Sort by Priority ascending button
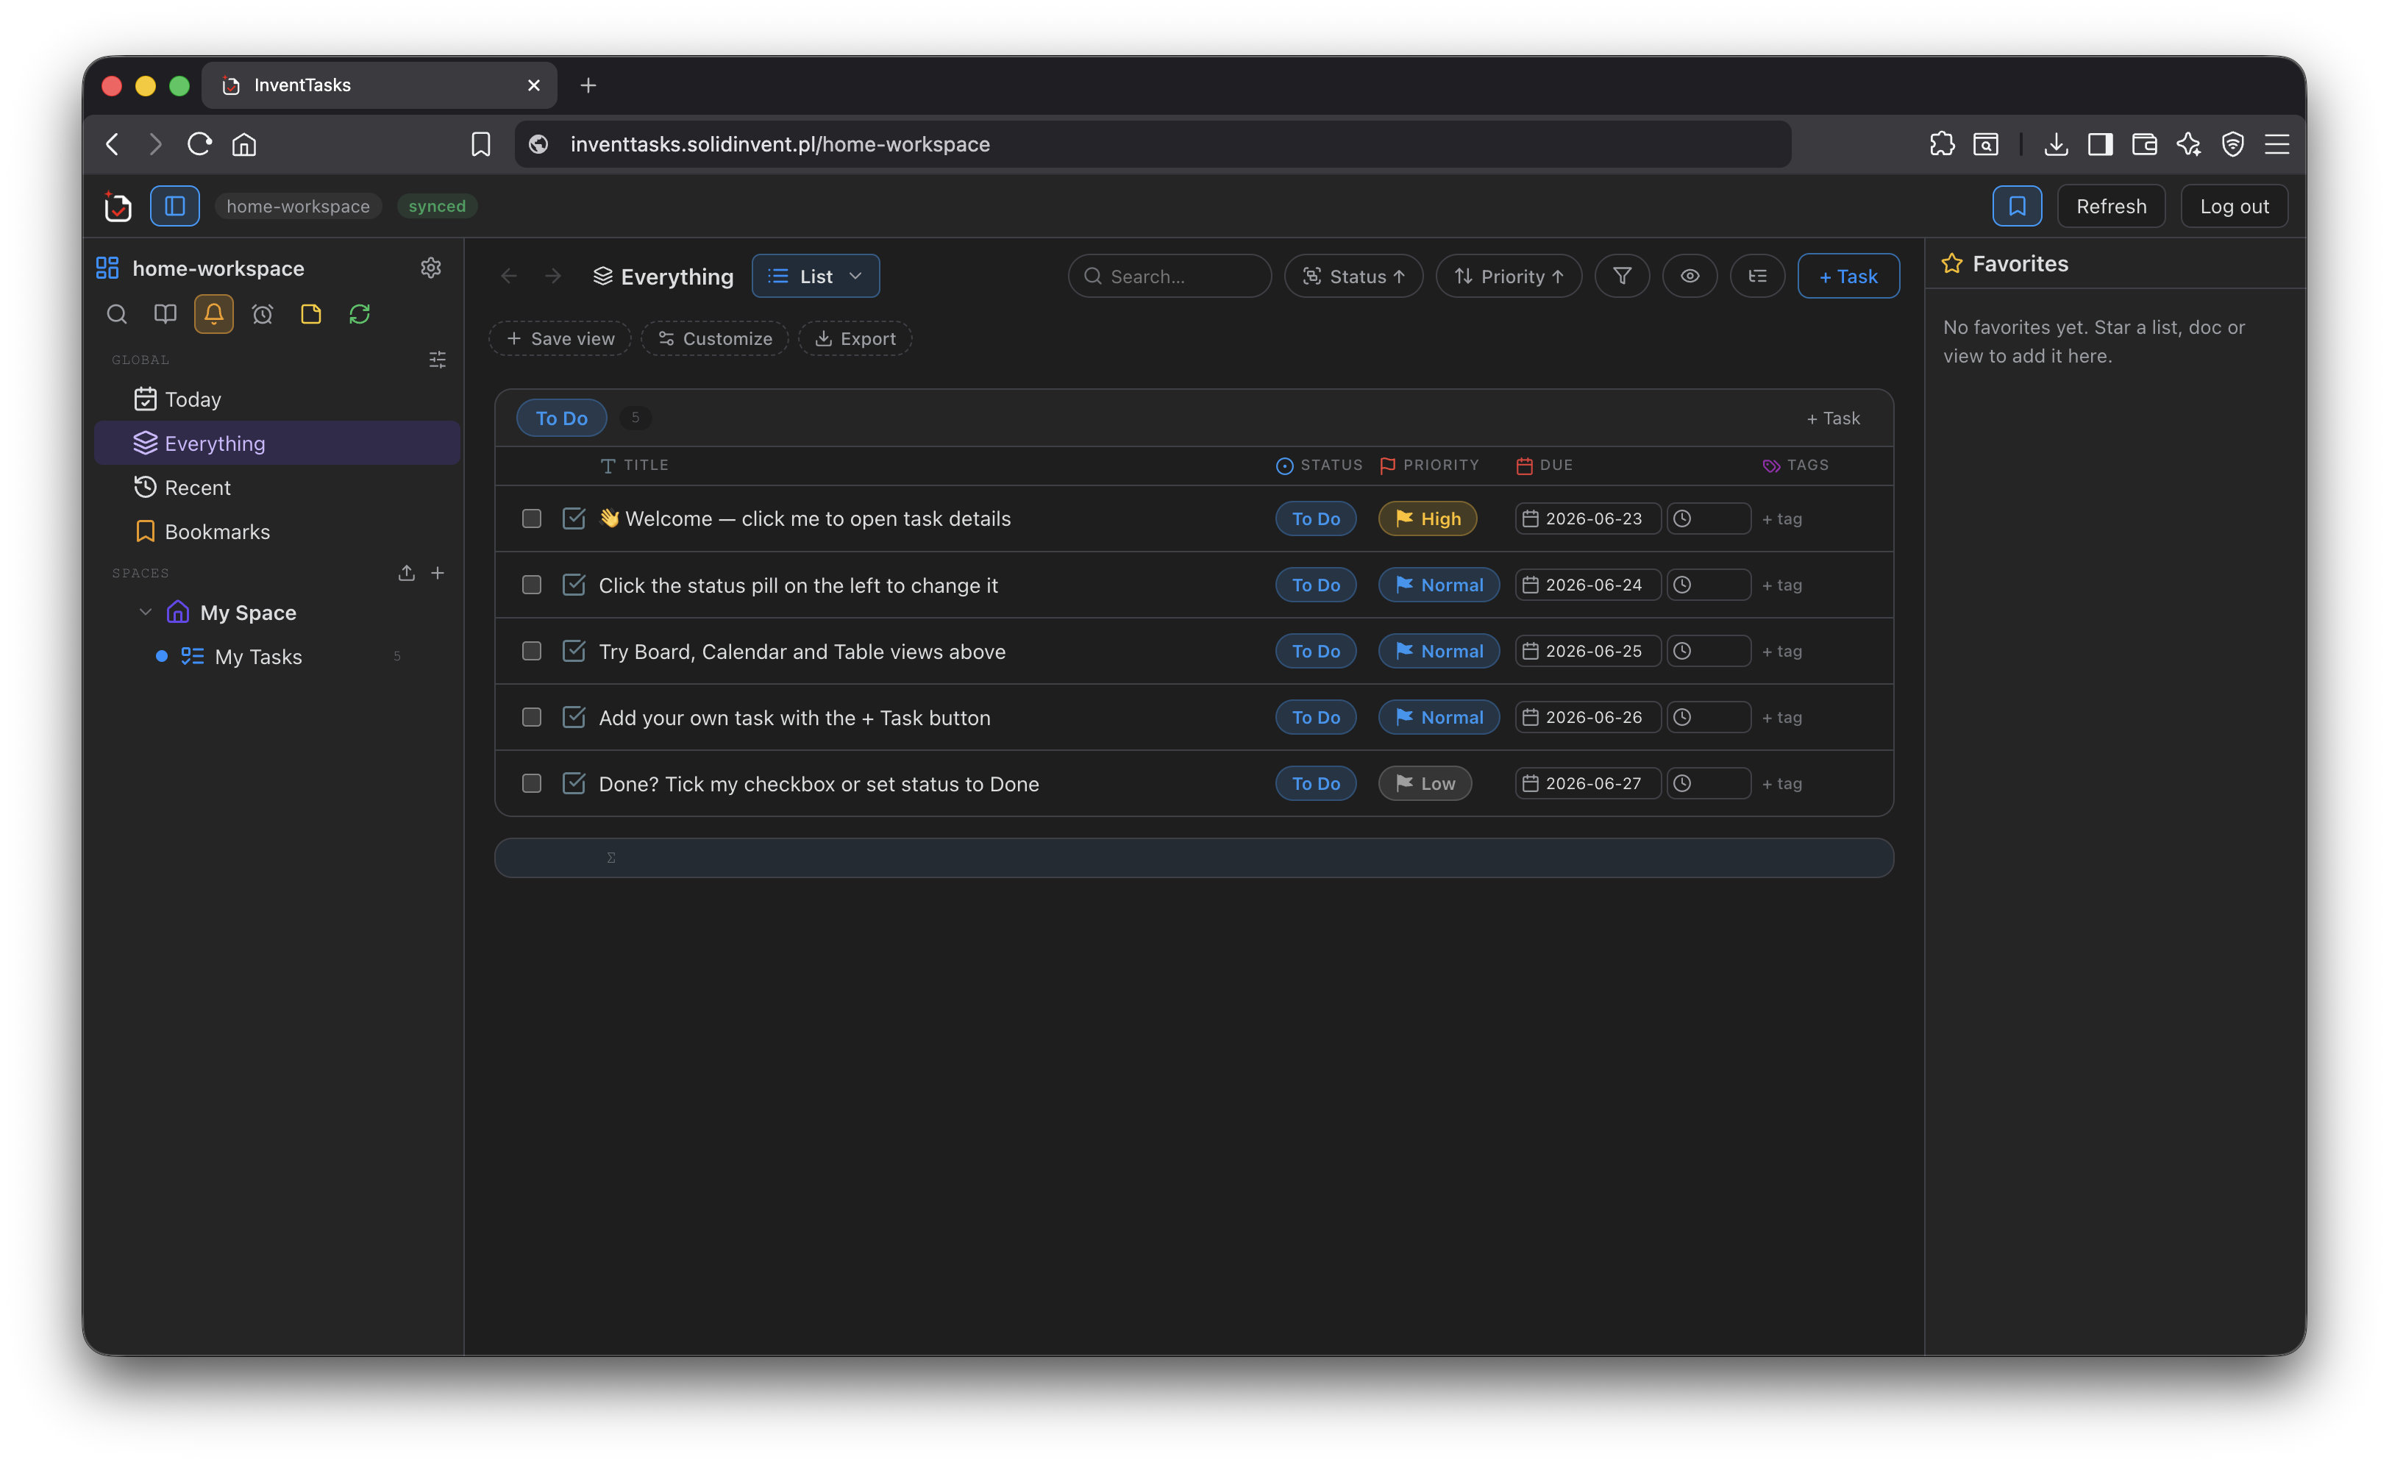The image size is (2389, 1465). (1509, 277)
